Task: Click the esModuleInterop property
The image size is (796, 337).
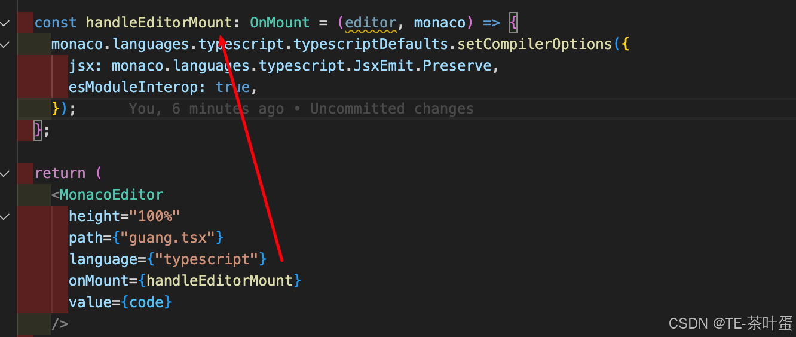Action: click(x=133, y=87)
